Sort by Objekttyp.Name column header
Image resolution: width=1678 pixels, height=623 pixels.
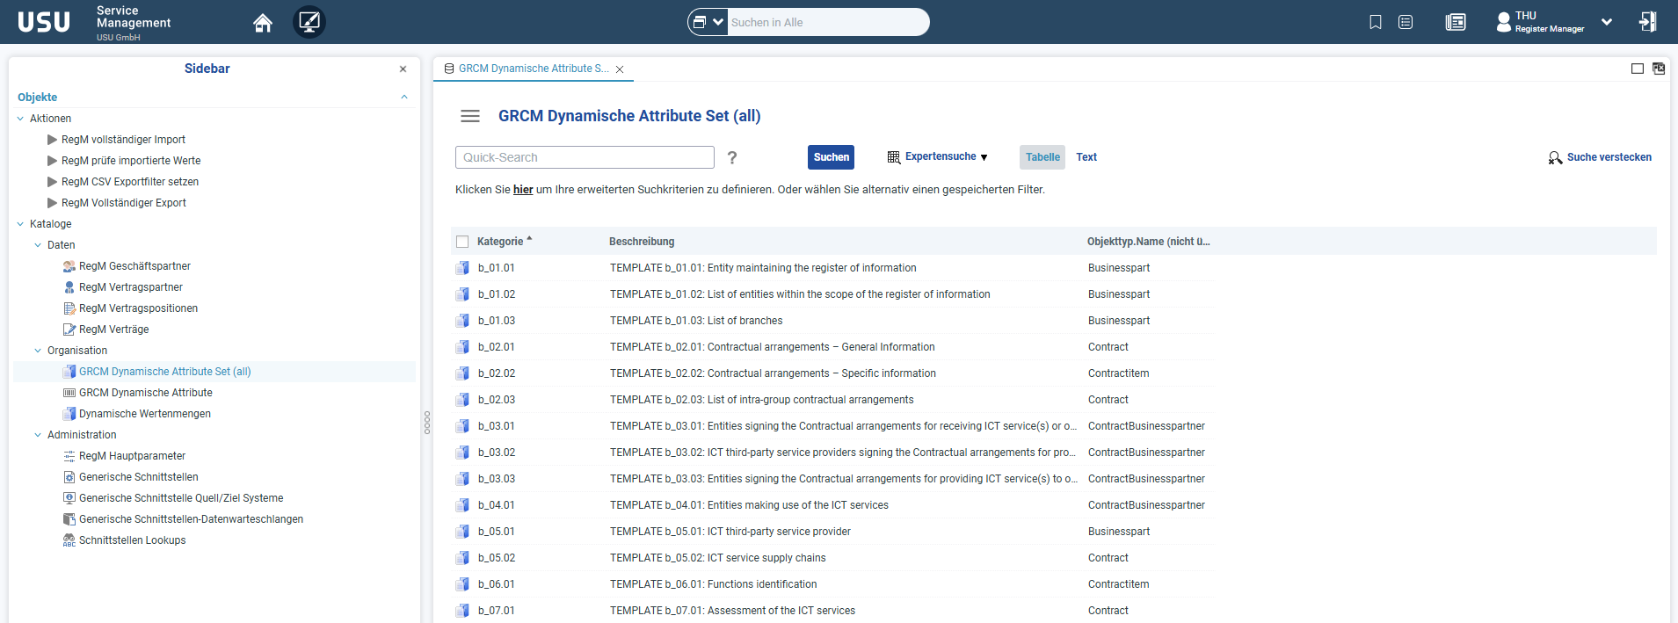1148,242
